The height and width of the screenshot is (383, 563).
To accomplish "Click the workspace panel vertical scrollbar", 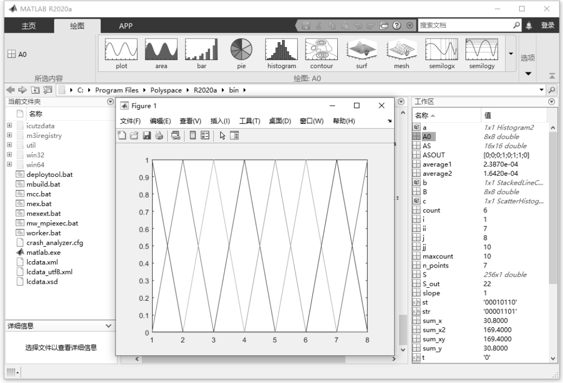I will point(553,208).
